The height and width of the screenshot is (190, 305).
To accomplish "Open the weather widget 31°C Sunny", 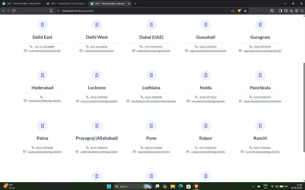I will 9,186.
